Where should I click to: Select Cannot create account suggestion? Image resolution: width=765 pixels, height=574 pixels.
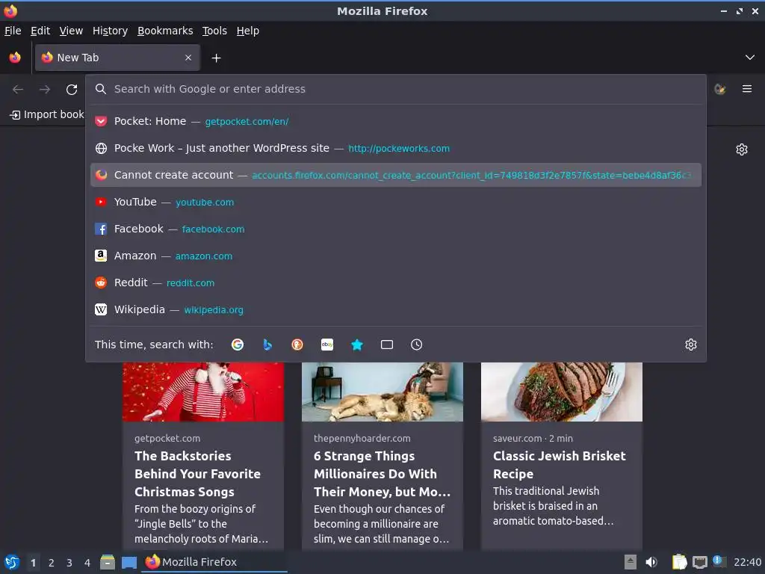(x=396, y=175)
